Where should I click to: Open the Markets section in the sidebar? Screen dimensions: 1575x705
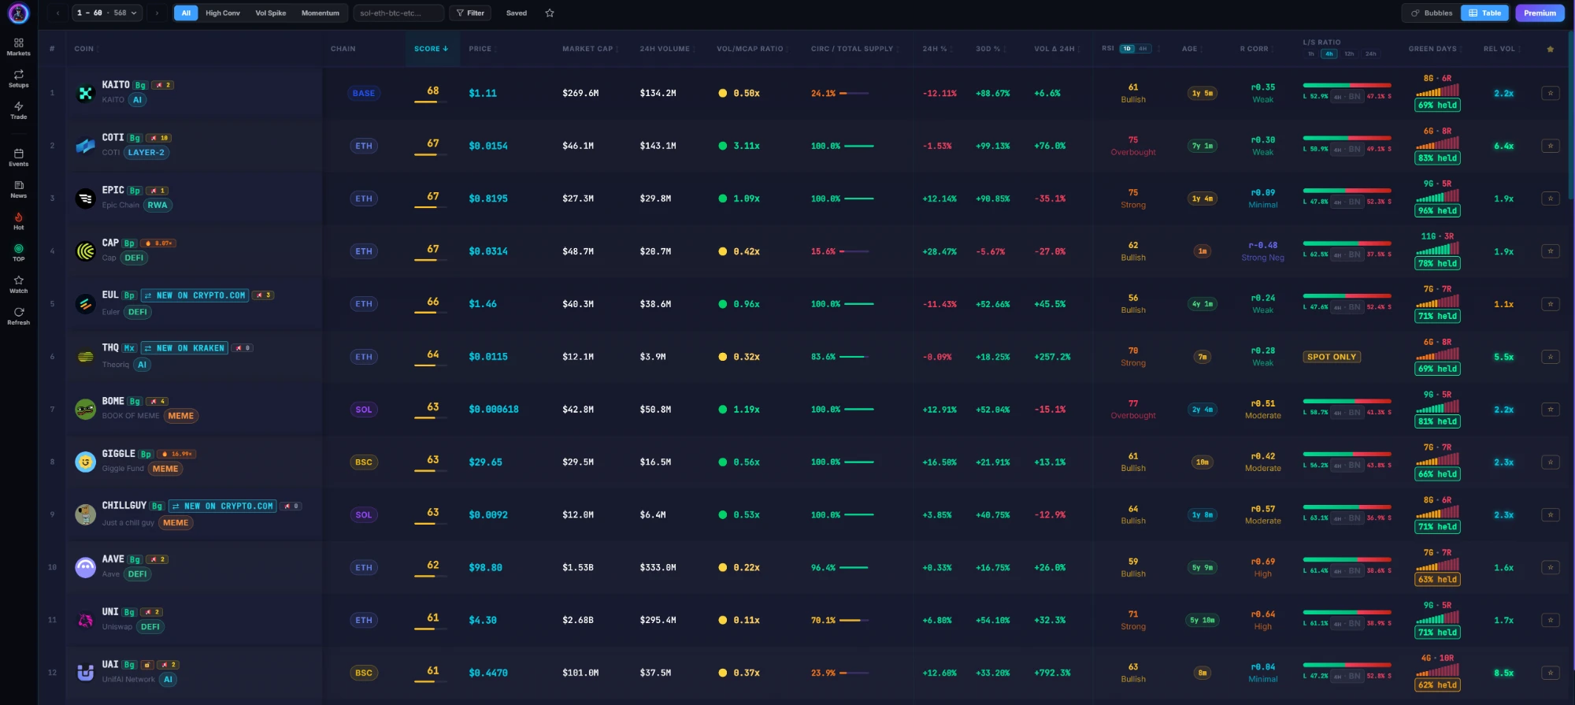[18, 46]
